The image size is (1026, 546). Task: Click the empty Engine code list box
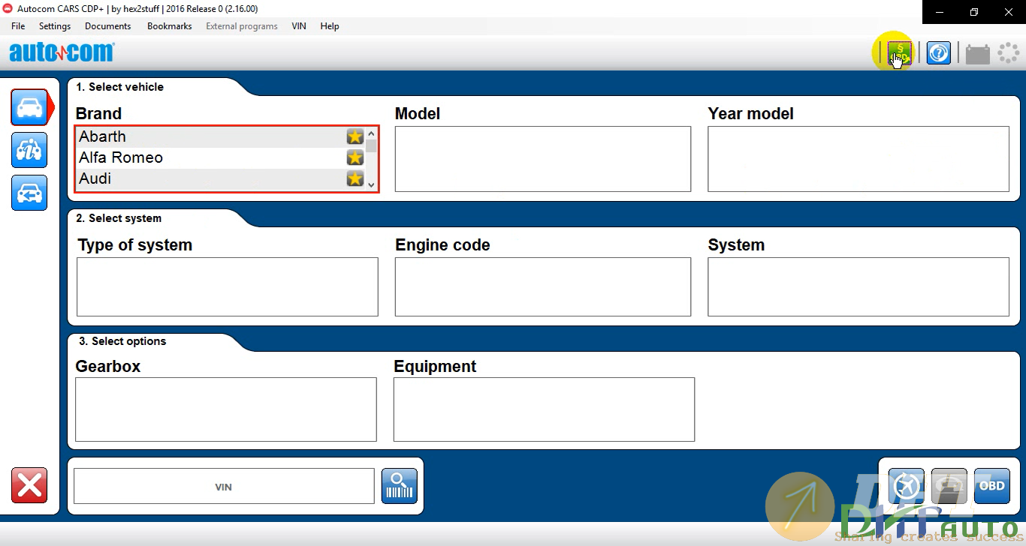pos(543,287)
